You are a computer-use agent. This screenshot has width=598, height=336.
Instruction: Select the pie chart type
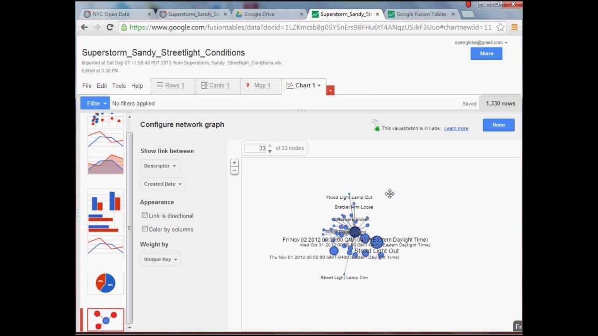click(106, 283)
